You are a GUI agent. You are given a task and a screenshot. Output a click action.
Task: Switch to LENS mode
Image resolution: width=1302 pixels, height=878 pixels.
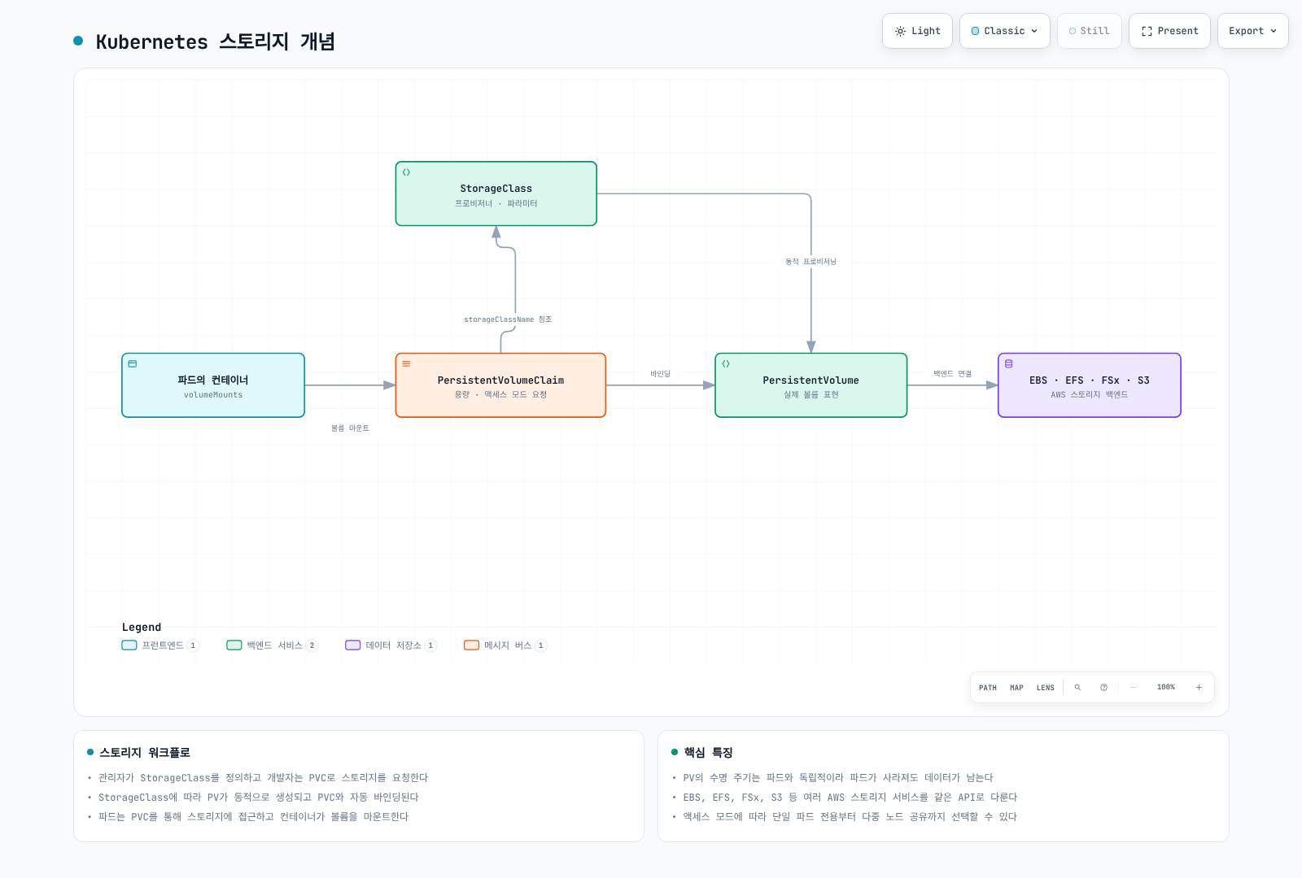1046,688
